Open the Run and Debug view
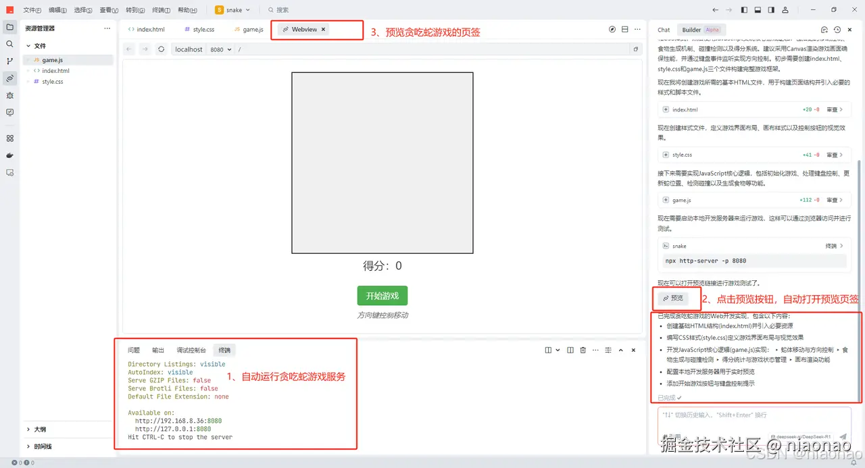This screenshot has height=468, width=865. coord(9,95)
